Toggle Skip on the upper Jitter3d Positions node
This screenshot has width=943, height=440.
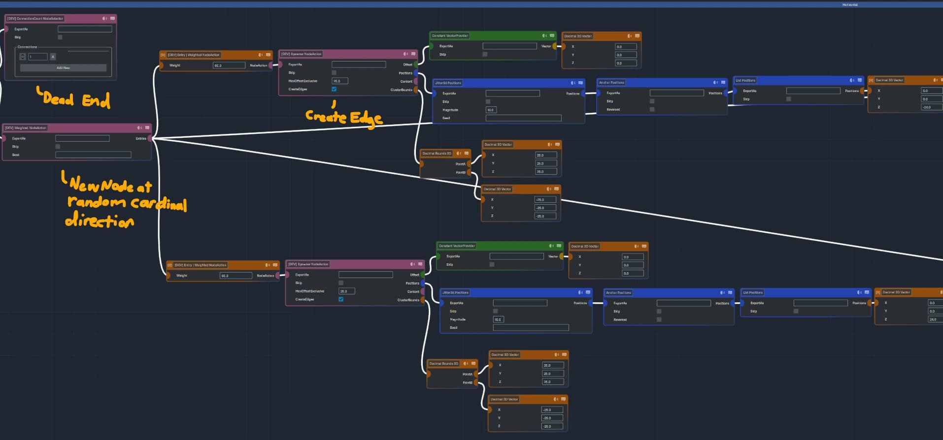pos(488,101)
